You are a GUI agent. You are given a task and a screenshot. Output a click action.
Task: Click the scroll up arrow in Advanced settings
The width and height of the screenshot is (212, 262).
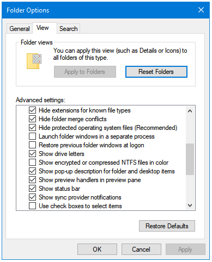point(190,111)
